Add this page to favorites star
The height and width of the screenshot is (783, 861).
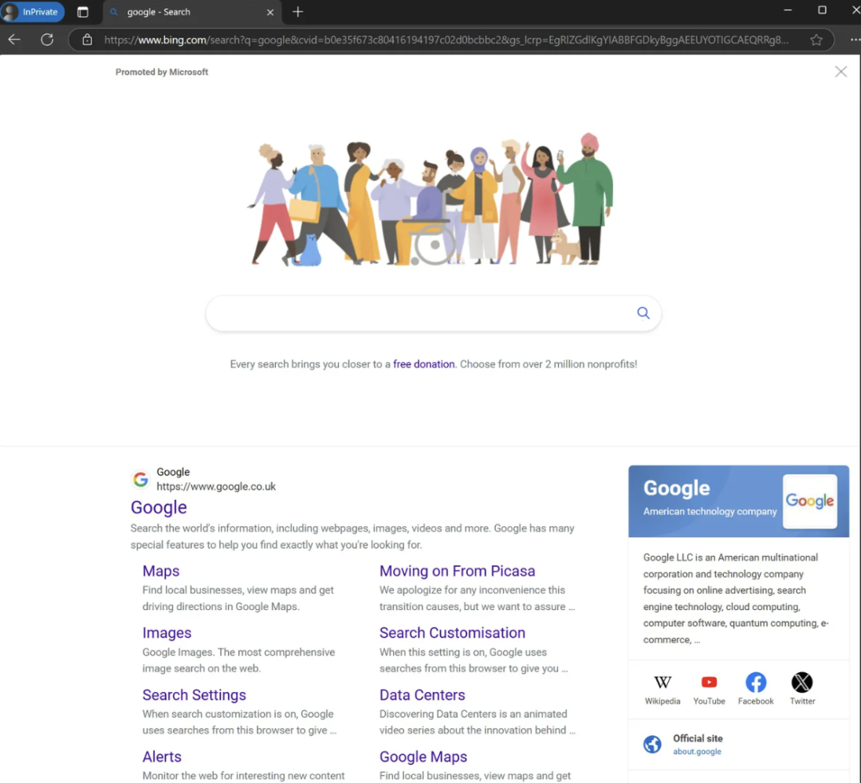coord(816,40)
